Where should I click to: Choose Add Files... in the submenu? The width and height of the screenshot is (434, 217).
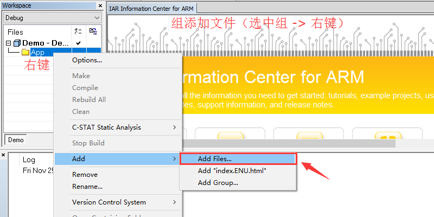(x=238, y=159)
